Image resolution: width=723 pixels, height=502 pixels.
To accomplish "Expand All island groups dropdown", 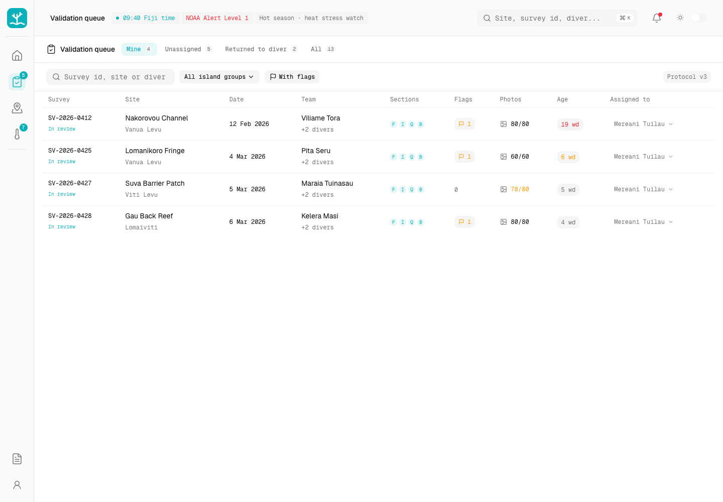I will [219, 77].
